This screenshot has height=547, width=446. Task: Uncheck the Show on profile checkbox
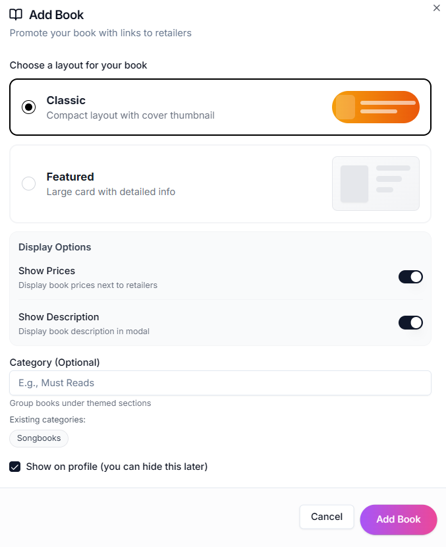point(15,467)
